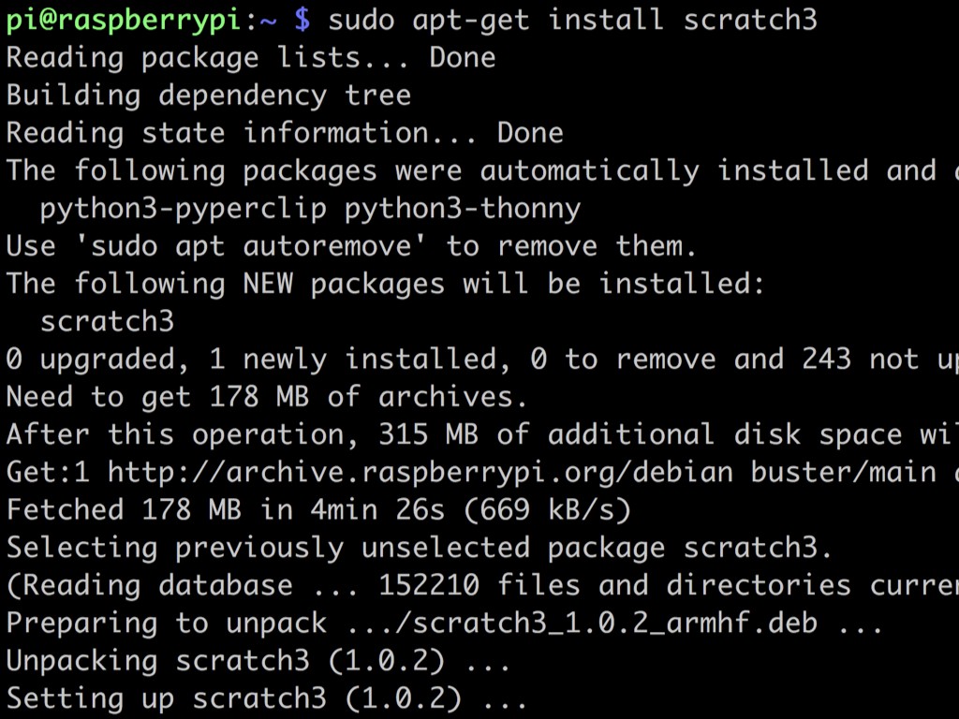Click the pi@raspberrypi prompt text
The height and width of the screenshot is (719, 959).
[x=123, y=21]
